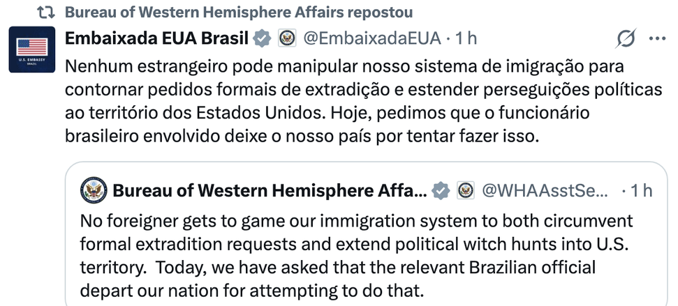Click the Grok slashed-circle icon
The height and width of the screenshot is (306, 678).
coord(626,40)
